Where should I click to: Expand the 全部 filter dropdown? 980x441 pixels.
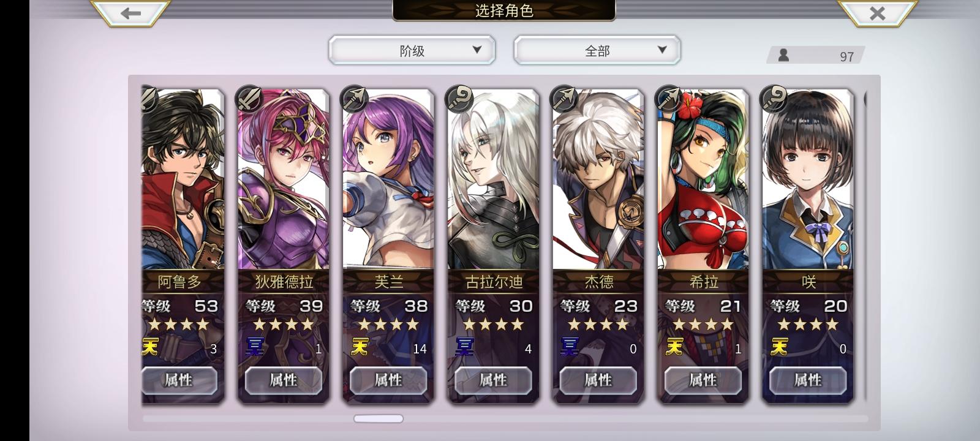coord(597,50)
